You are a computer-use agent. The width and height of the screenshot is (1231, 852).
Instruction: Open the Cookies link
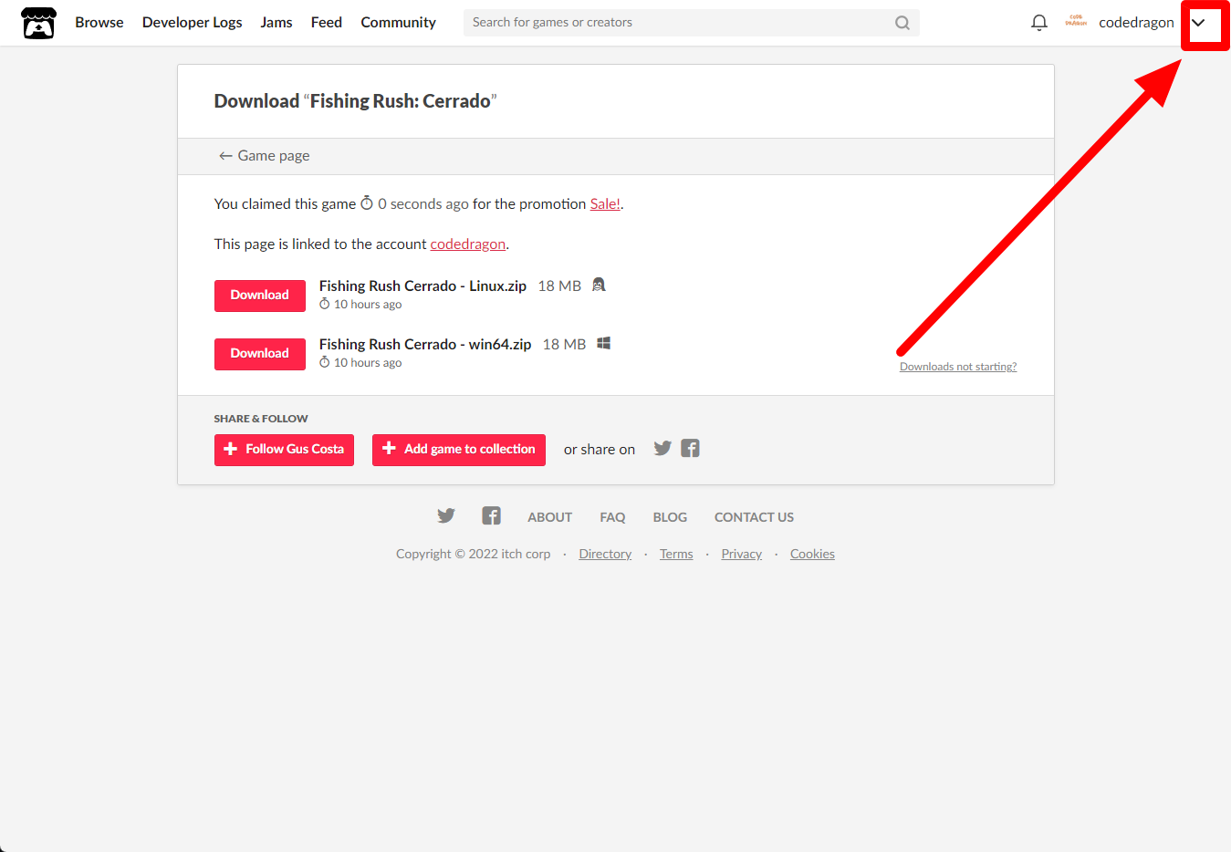pos(812,555)
